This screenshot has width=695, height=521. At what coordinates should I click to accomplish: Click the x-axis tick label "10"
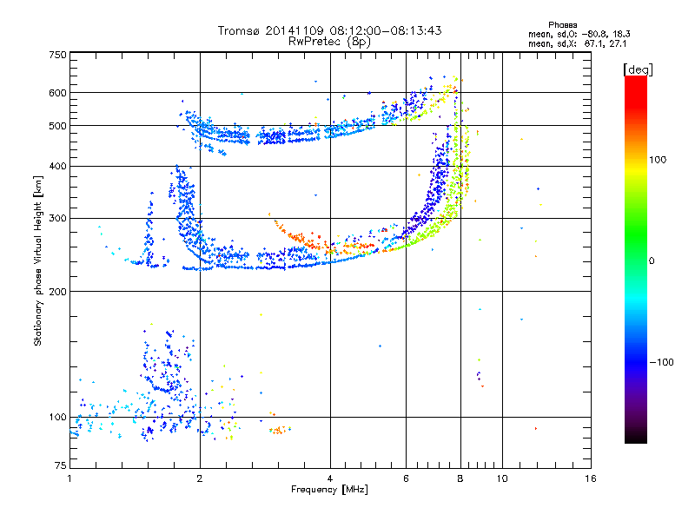tap(502, 478)
